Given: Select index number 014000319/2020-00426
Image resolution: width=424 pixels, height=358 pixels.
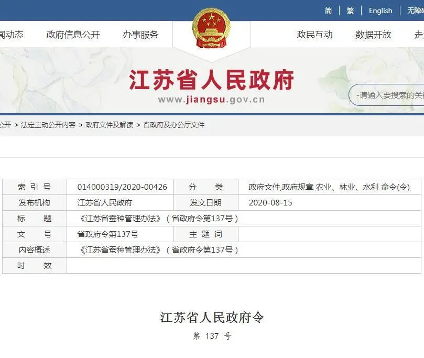Looking at the screenshot, I should pyautogui.click(x=122, y=187).
